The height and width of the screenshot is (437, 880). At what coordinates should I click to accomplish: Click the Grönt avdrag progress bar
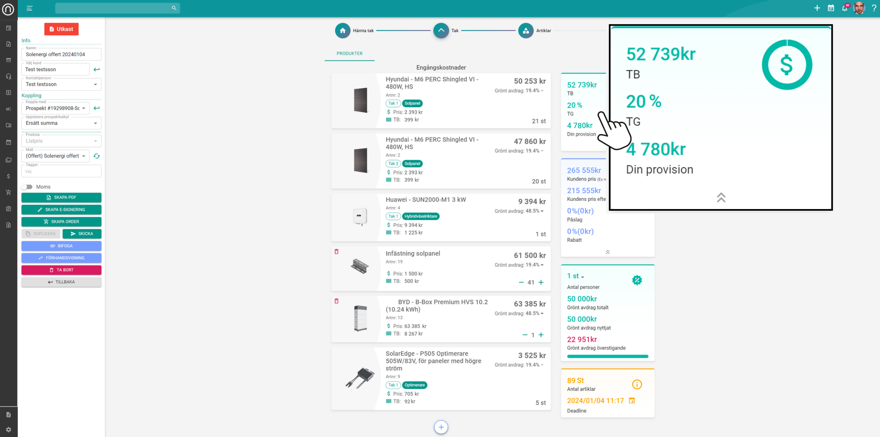coord(608,357)
